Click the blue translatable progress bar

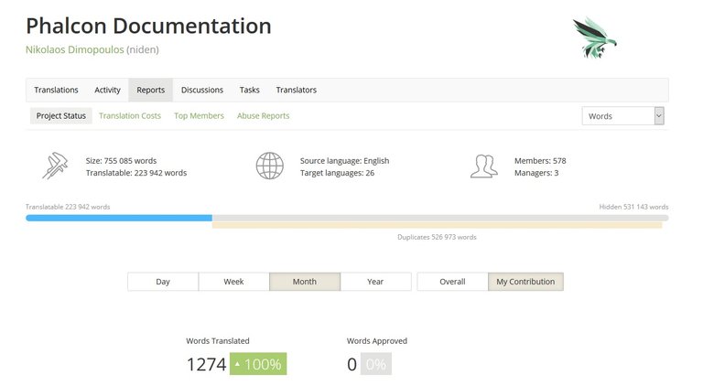click(119, 218)
